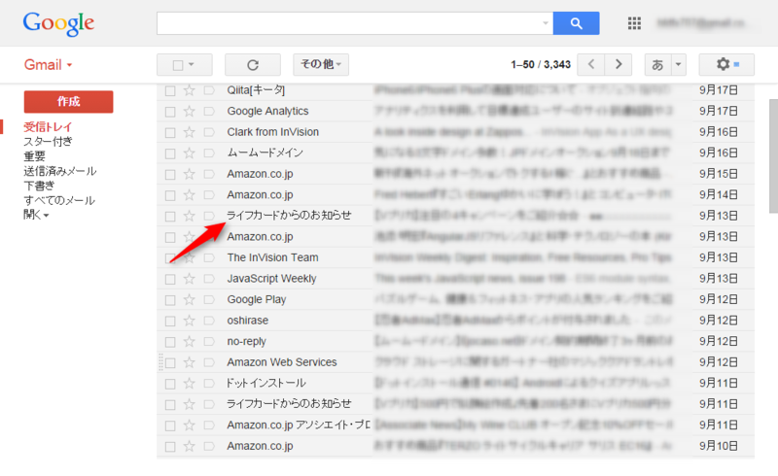This screenshot has height=476, width=778.
Task: Star the oshirase email
Action: [189, 321]
